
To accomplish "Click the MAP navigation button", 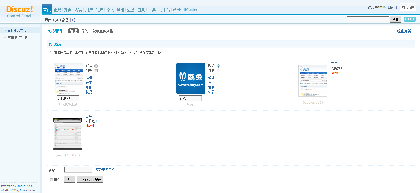I will click(409, 19).
